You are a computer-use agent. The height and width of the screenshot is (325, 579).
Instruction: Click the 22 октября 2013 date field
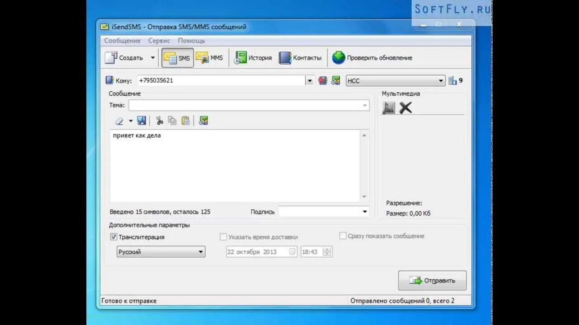pyautogui.click(x=261, y=252)
